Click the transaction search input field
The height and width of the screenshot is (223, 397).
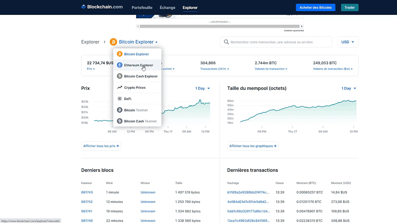[x=276, y=42]
